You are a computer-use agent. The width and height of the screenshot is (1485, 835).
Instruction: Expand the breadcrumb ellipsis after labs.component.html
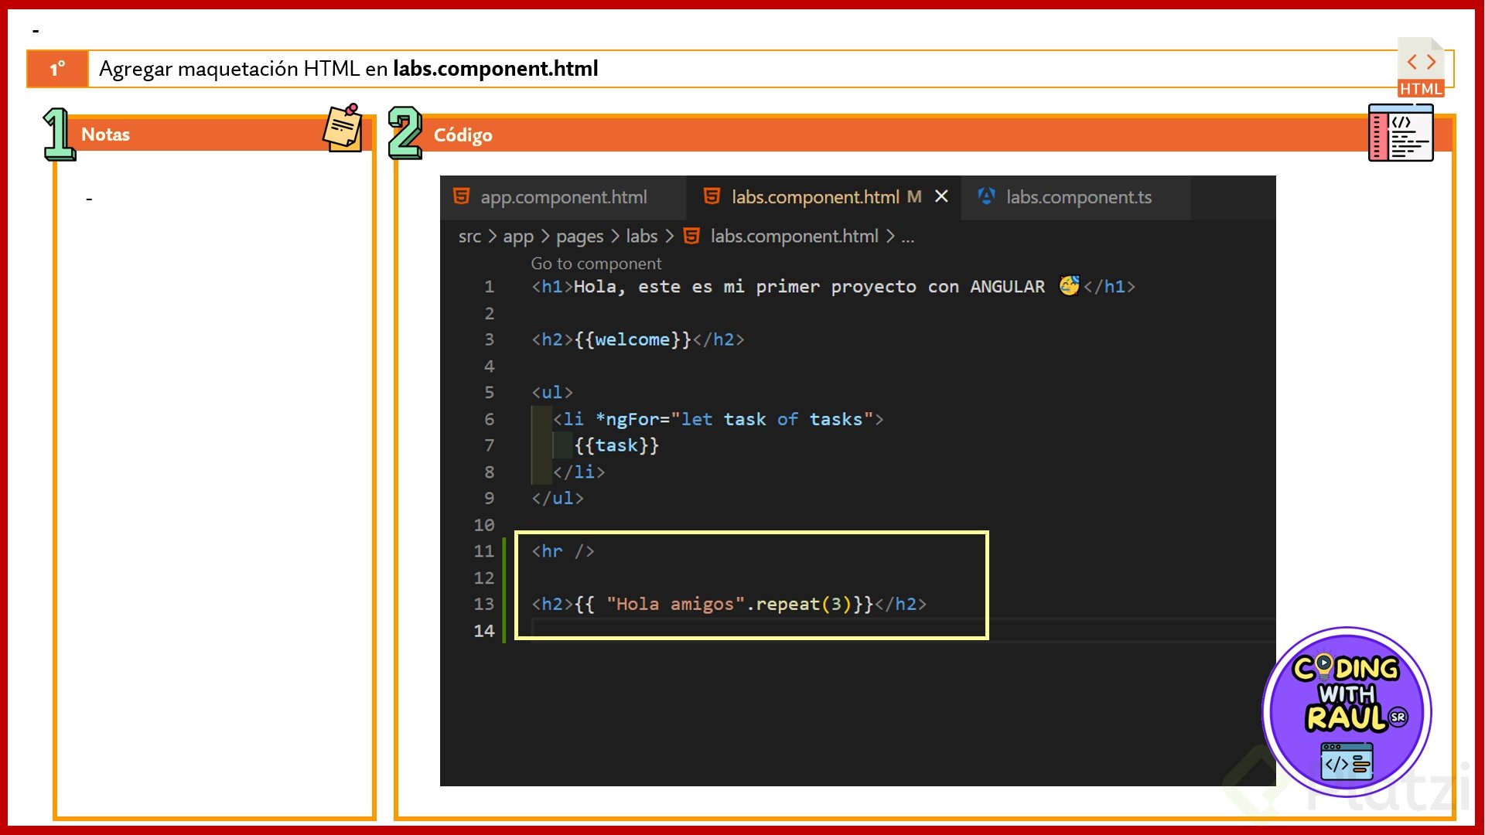click(908, 237)
